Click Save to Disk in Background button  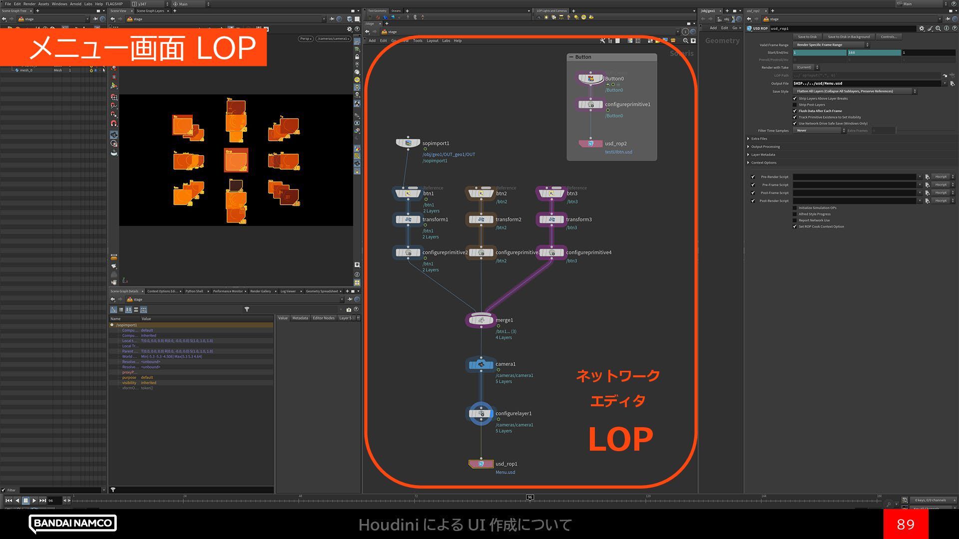849,37
